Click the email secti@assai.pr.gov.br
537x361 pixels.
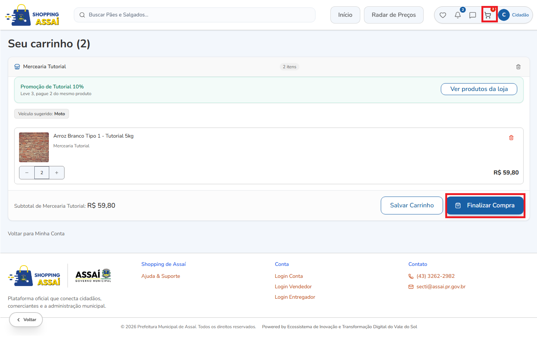click(441, 287)
